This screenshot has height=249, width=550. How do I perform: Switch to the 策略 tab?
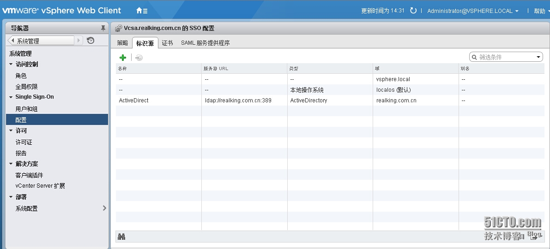tap(123, 43)
